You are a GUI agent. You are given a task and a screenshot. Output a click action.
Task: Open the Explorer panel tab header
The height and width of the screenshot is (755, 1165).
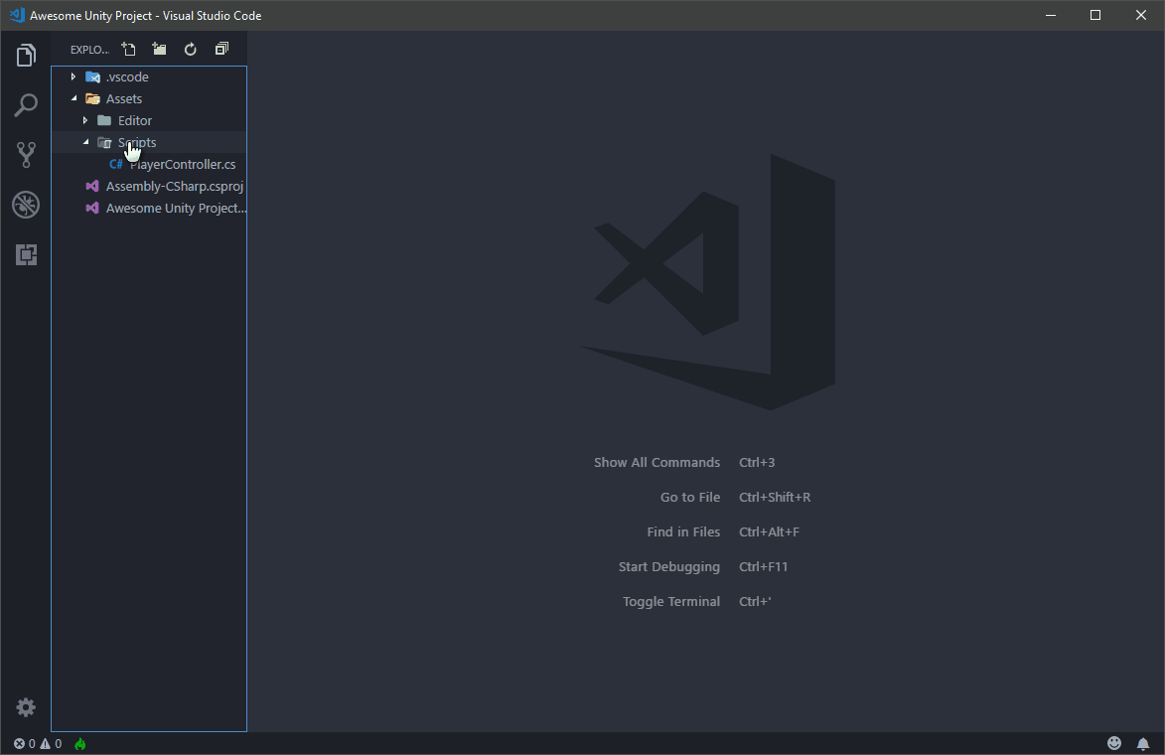coord(87,49)
